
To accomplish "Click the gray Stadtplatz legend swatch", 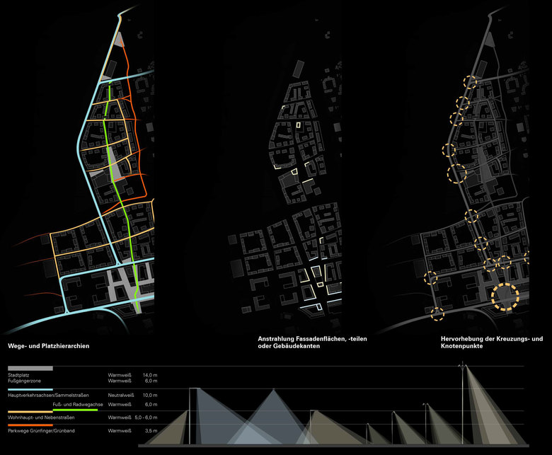I will coord(30,368).
